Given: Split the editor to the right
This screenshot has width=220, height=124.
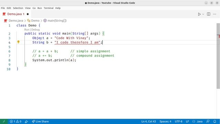Looking at the screenshot, I should (209, 14).
